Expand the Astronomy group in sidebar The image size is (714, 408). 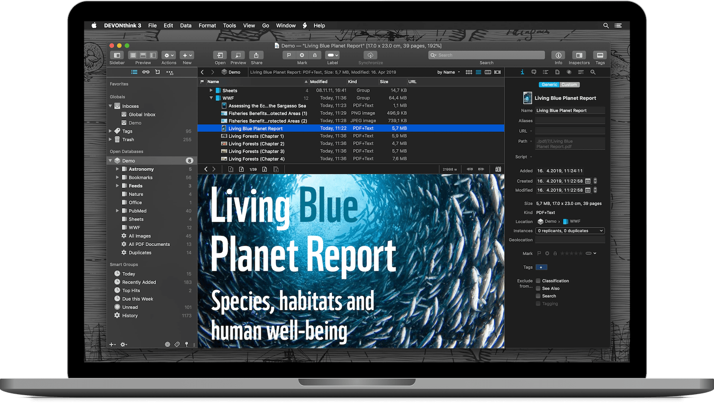tap(118, 169)
